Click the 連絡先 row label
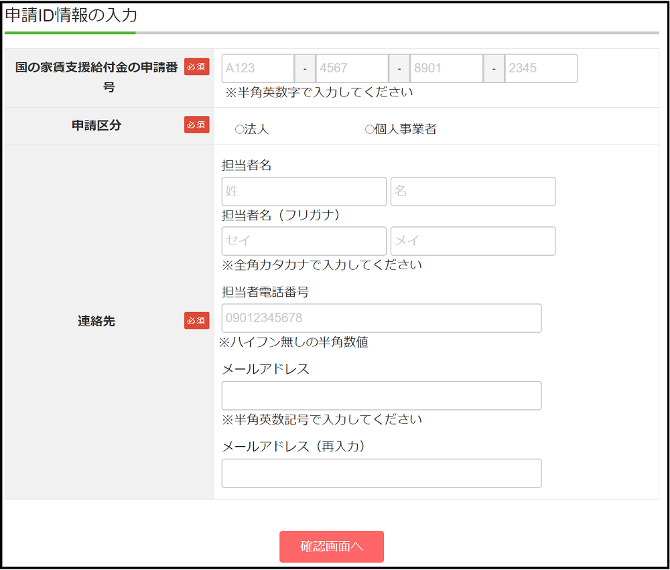Viewport: 670px width, 570px height. click(x=96, y=321)
